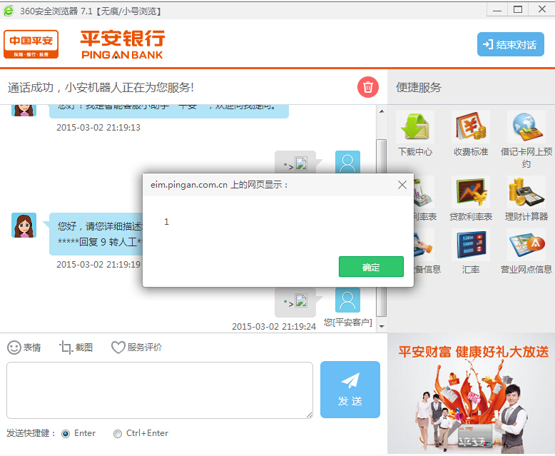Click the 中国平安 logo
The height and width of the screenshot is (456, 555).
tap(31, 44)
